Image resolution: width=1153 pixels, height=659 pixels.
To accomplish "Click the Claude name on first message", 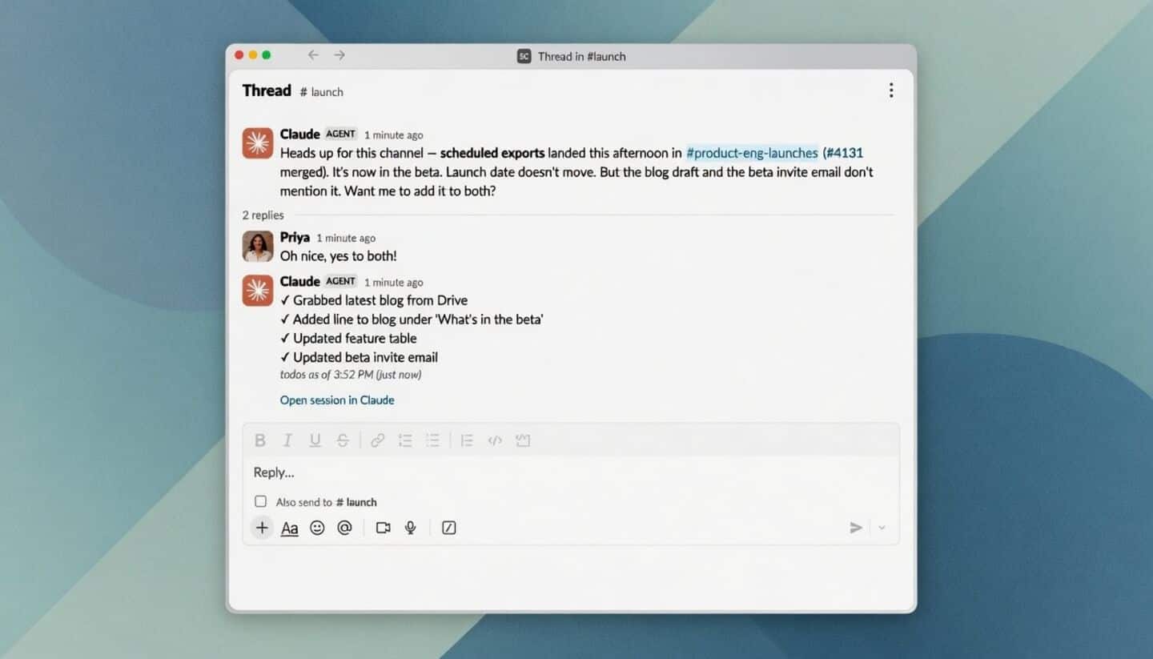I will (300, 134).
